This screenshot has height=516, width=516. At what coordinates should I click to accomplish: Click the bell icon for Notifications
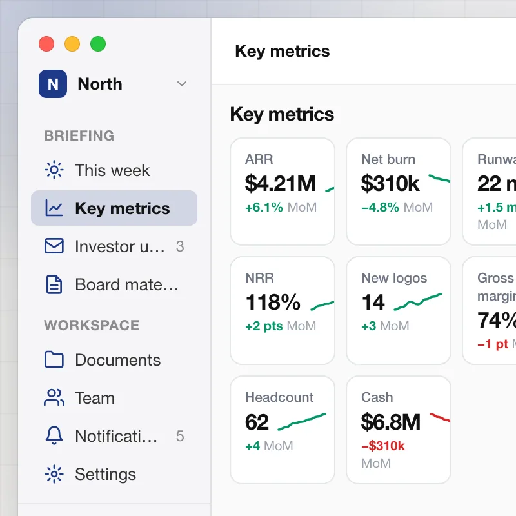(54, 436)
